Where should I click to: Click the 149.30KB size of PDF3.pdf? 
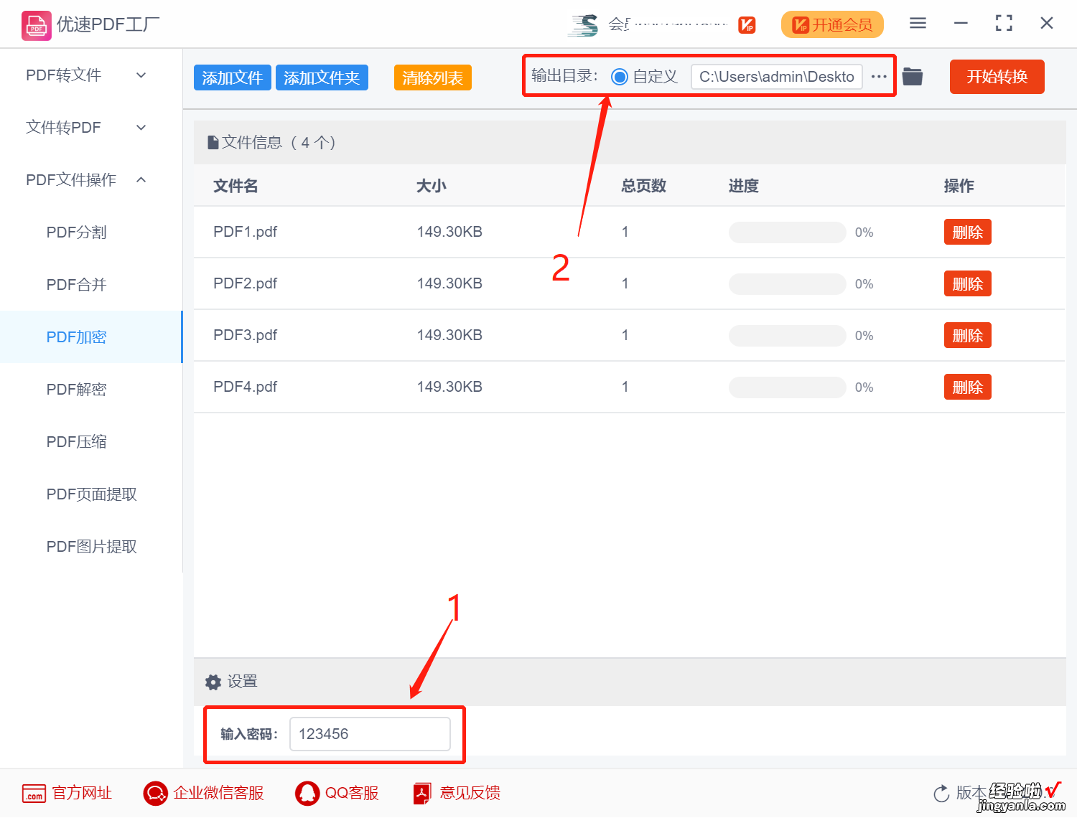(449, 335)
